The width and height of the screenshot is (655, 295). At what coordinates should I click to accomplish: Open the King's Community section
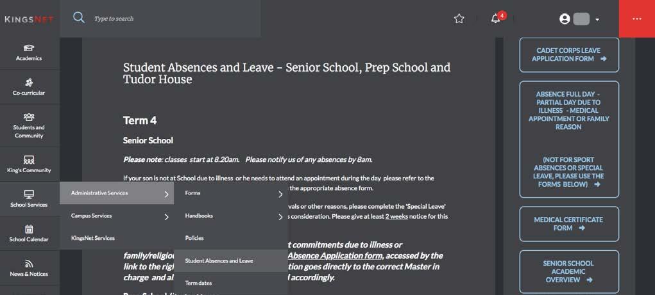(x=29, y=164)
